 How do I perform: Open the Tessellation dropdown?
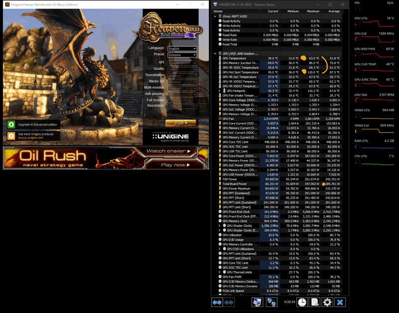click(182, 76)
